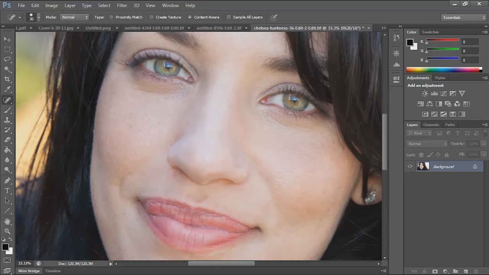Add a layer mask
Viewport: 489px width, 275px height.
[x=435, y=271]
